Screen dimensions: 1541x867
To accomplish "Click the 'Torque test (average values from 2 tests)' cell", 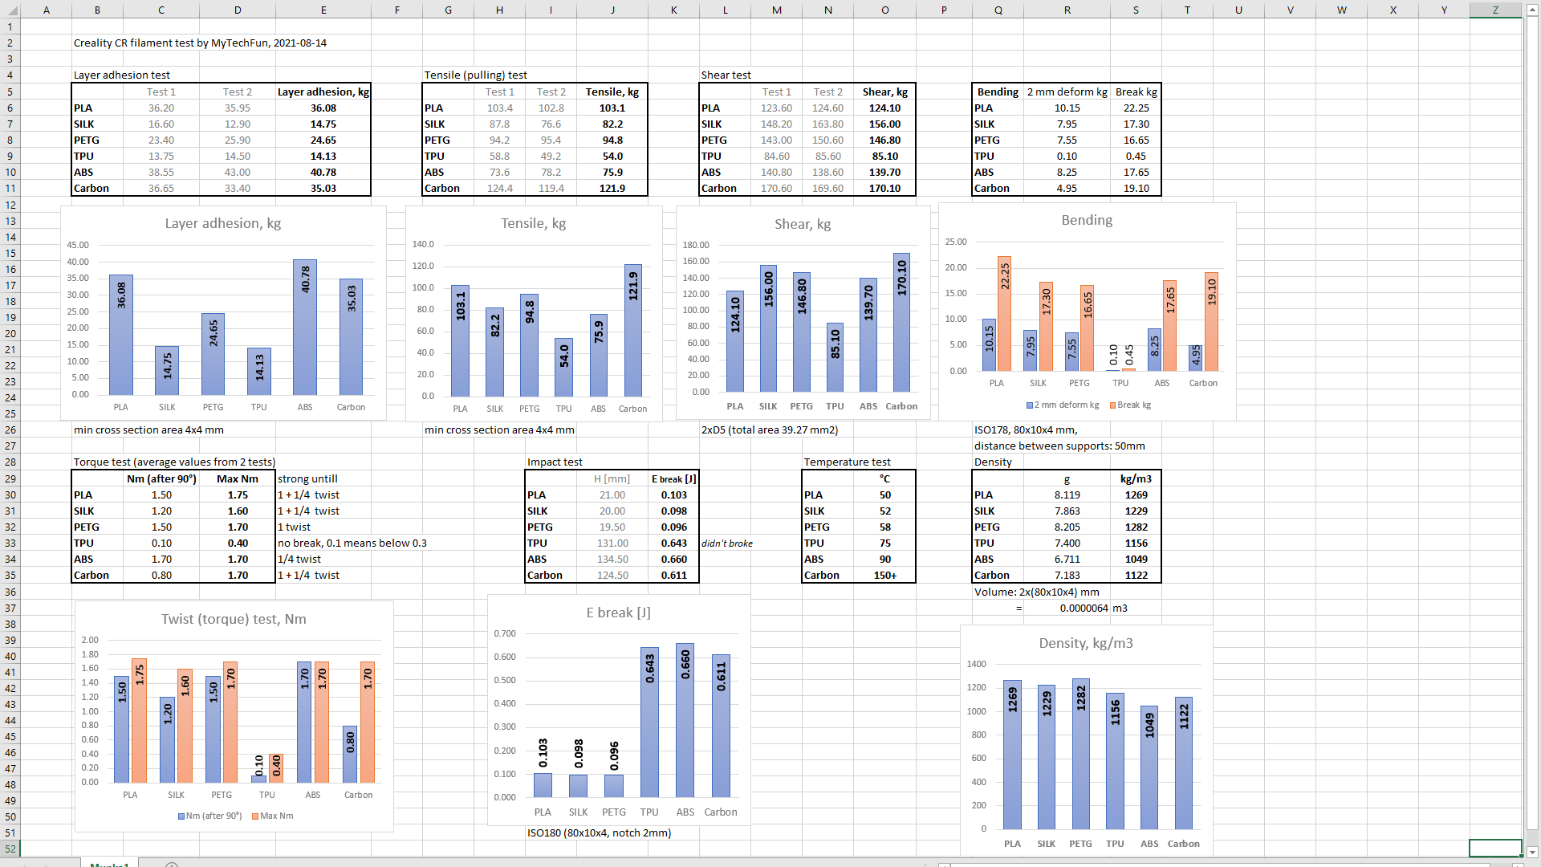I will 174,462.
